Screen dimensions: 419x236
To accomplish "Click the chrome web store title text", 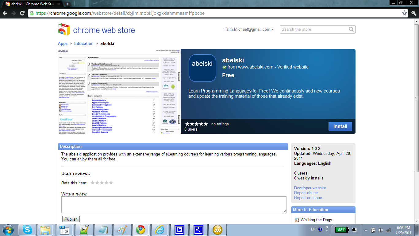I will pos(104,30).
